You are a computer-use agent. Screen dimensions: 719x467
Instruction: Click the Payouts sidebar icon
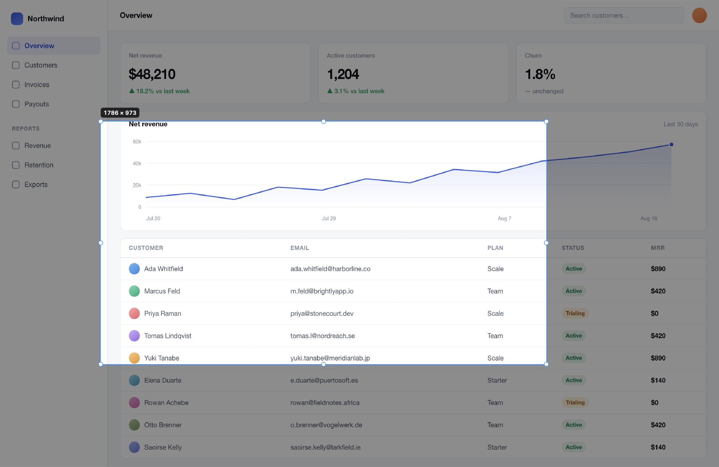[x=16, y=104]
